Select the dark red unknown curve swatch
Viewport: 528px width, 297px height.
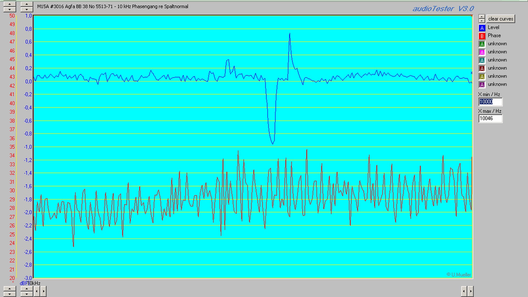[482, 68]
